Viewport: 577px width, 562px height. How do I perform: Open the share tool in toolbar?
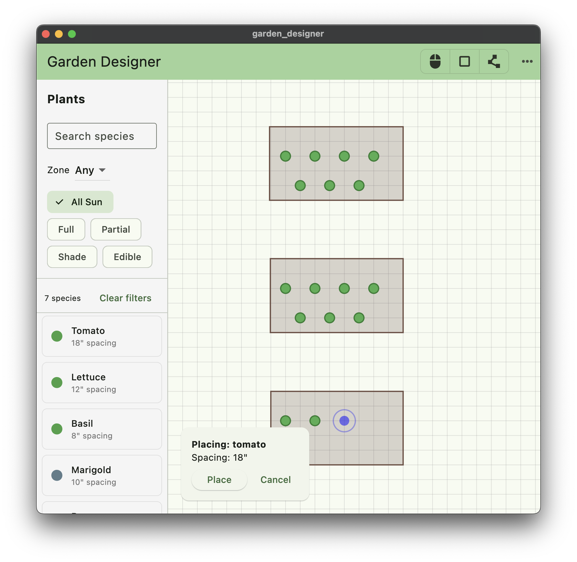tap(494, 61)
